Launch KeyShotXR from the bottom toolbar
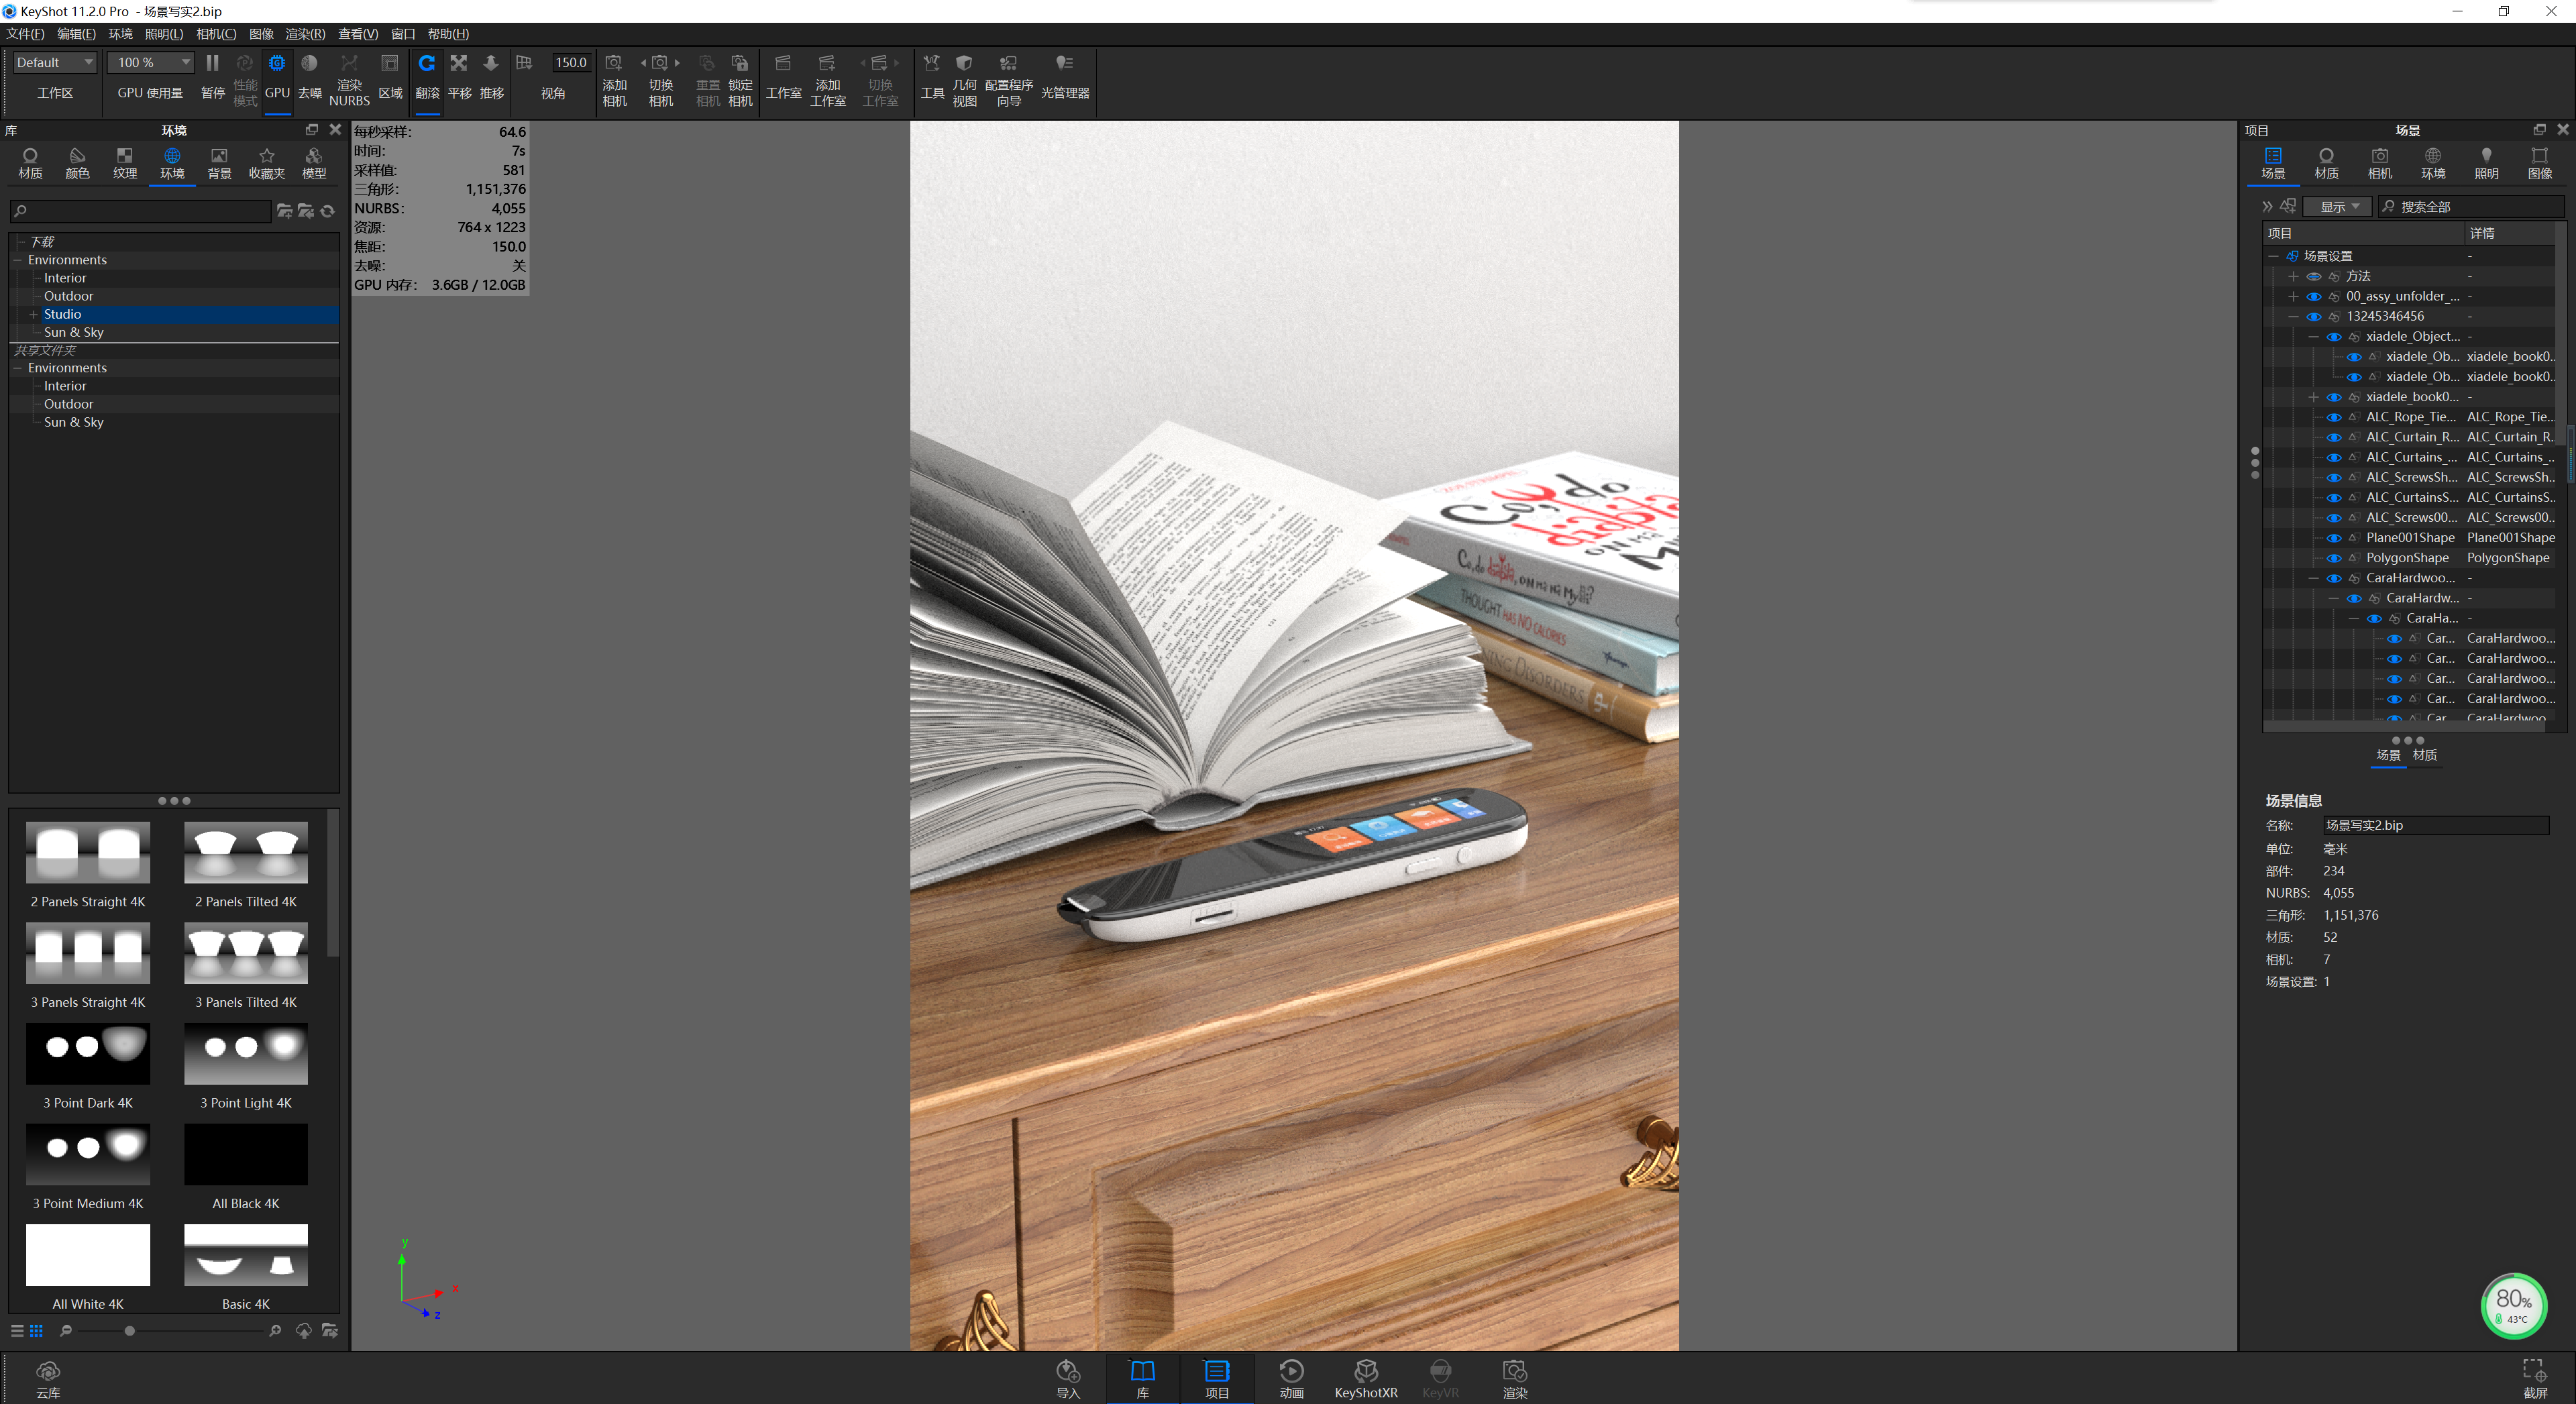The height and width of the screenshot is (1404, 2576). coord(1366,1378)
